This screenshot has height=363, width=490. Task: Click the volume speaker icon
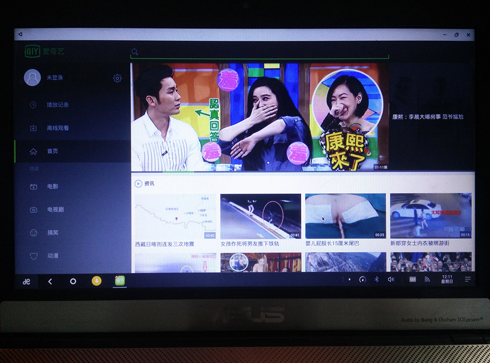[391, 279]
